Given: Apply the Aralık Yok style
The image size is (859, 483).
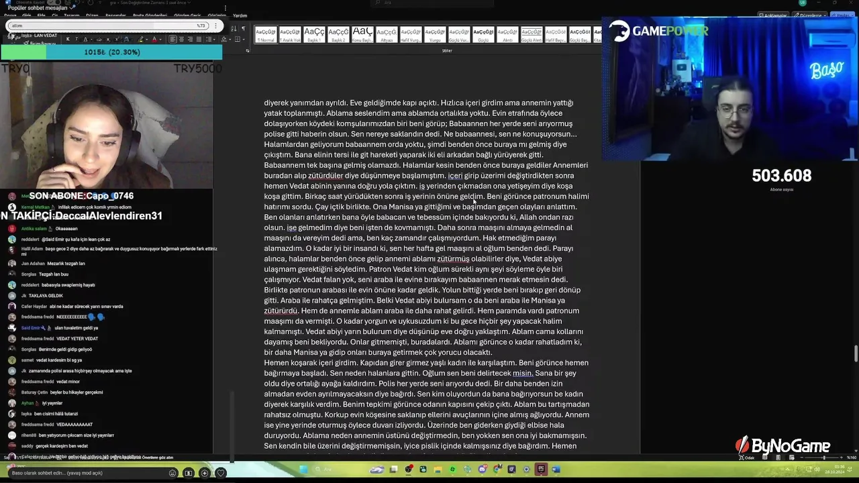Looking at the screenshot, I should coord(290,34).
